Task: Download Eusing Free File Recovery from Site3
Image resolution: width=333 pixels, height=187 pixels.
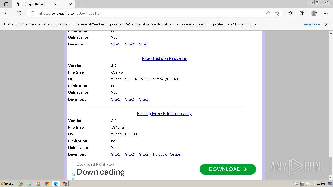Action: point(144,155)
